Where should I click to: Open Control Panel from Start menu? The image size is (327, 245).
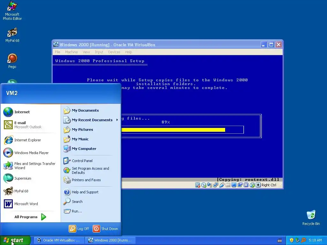(91, 161)
